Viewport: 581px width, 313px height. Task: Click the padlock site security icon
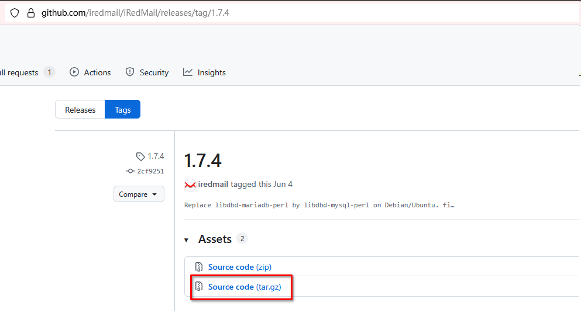coord(31,13)
